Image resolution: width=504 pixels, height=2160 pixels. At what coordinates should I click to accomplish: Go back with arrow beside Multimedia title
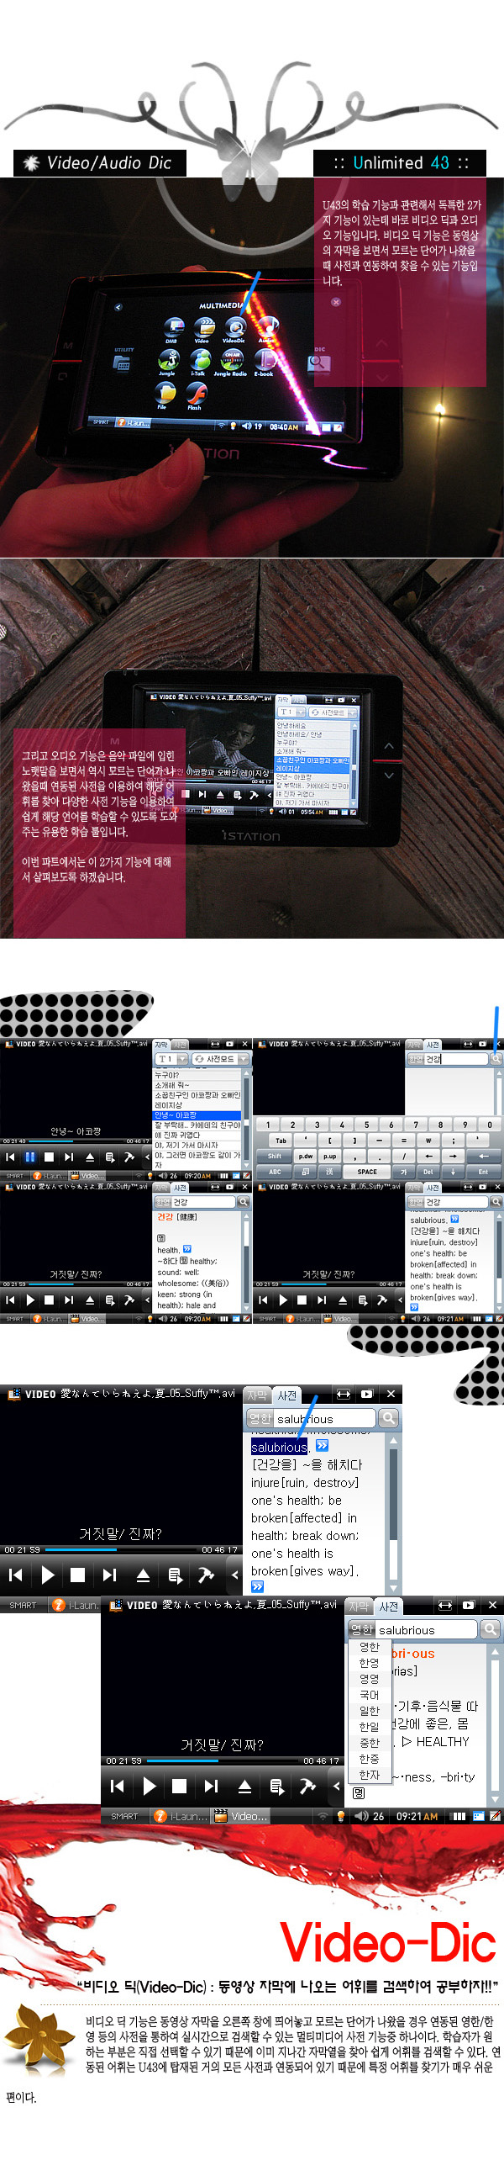coord(118,308)
